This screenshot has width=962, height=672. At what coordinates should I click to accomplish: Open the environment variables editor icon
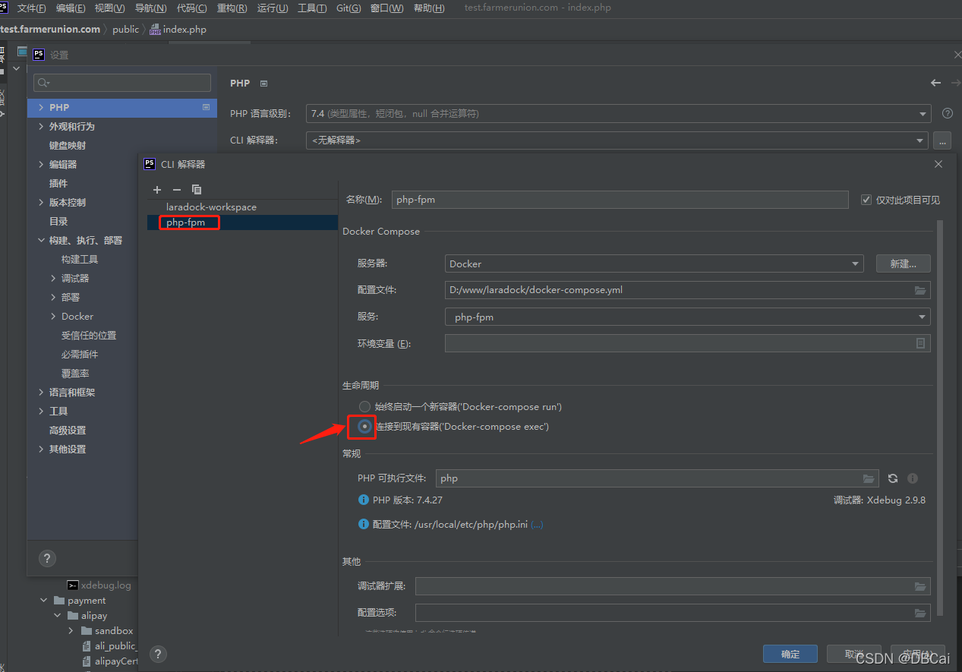(x=920, y=343)
